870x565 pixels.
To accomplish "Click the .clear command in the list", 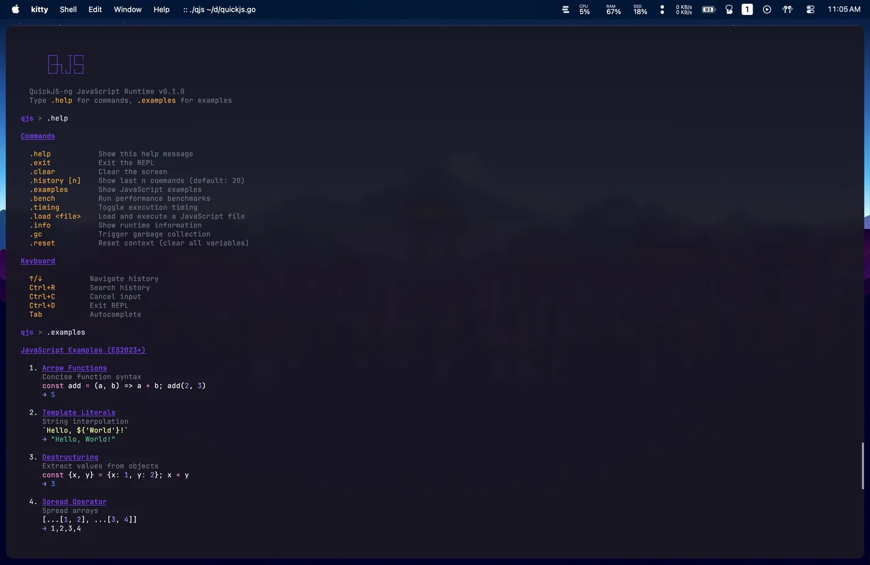I will [x=42, y=172].
